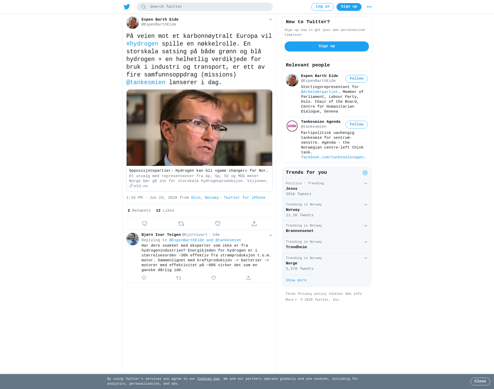
Task: Open chevron menu for Jesus trend
Action: 366,184
